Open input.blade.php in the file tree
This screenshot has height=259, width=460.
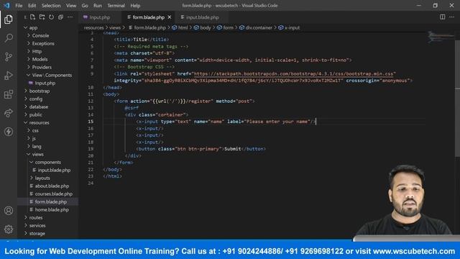pyautogui.click(x=54, y=171)
